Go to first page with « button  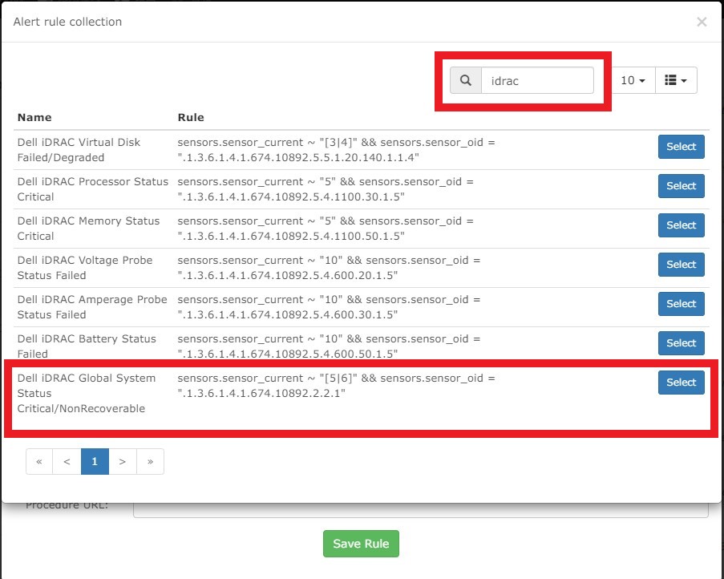click(39, 461)
